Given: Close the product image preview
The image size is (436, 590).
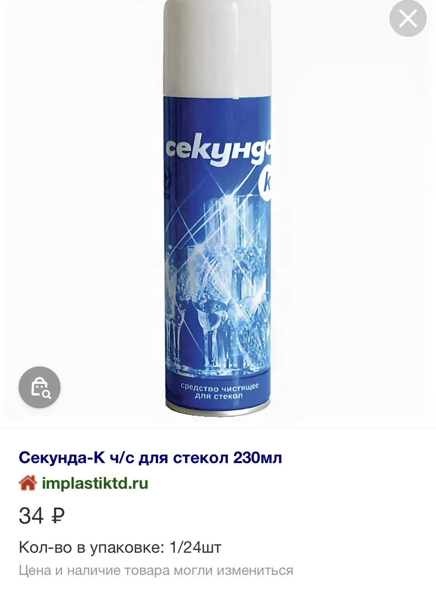Looking at the screenshot, I should [408, 18].
